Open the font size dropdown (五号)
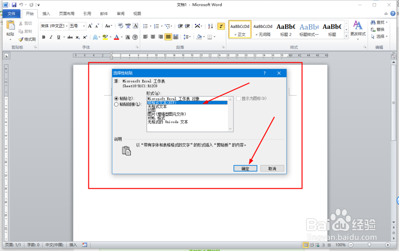 (x=84, y=26)
